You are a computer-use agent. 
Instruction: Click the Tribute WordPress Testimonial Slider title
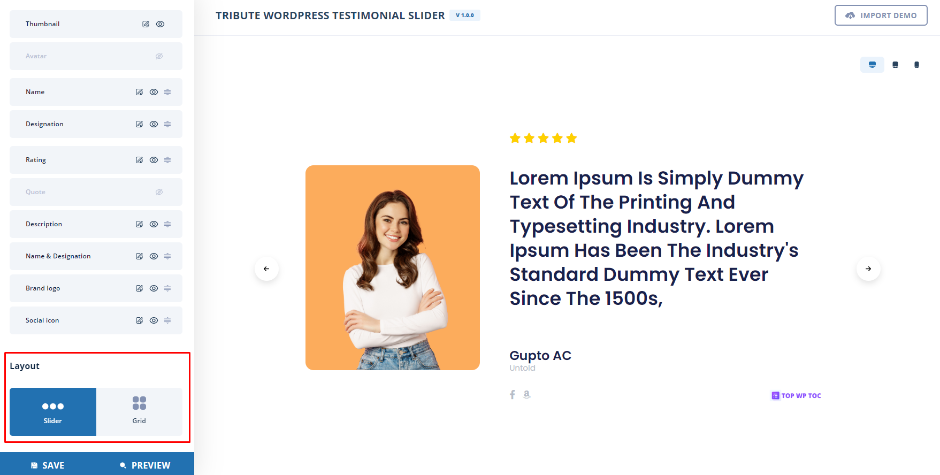tap(330, 16)
